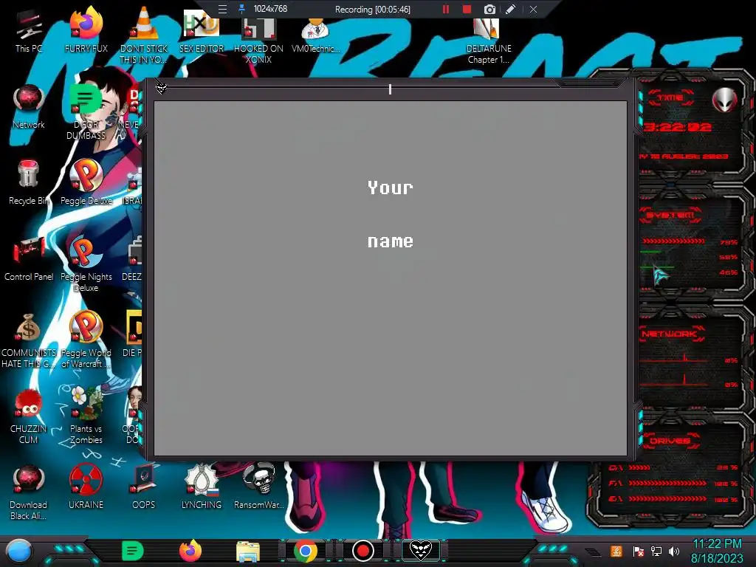Click the 1024x768 resolution label

tap(270, 9)
